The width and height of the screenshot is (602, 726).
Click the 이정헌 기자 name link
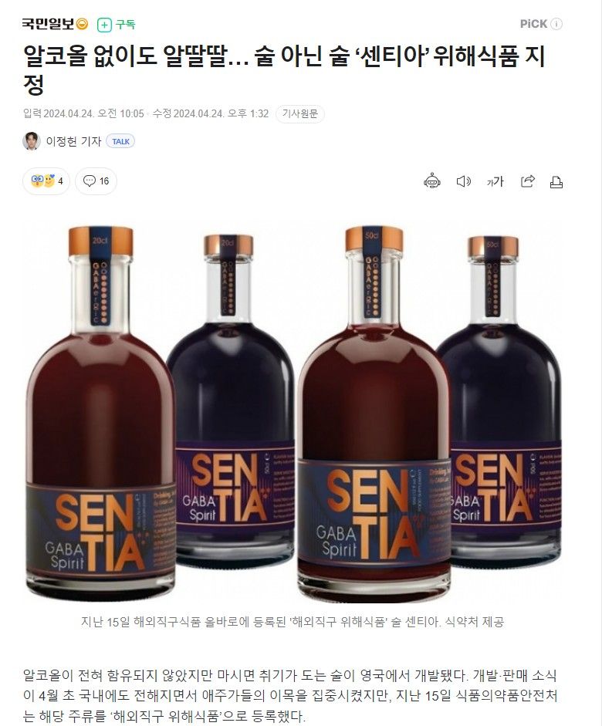(73, 141)
